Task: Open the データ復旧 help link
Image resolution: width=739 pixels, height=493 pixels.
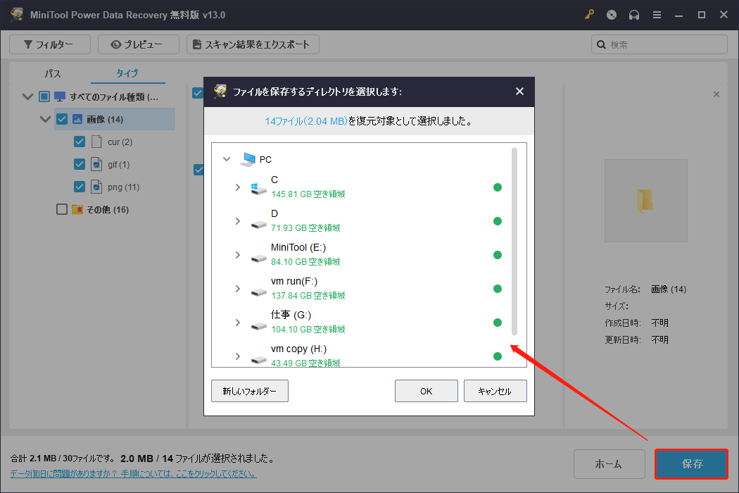Action: point(134,474)
